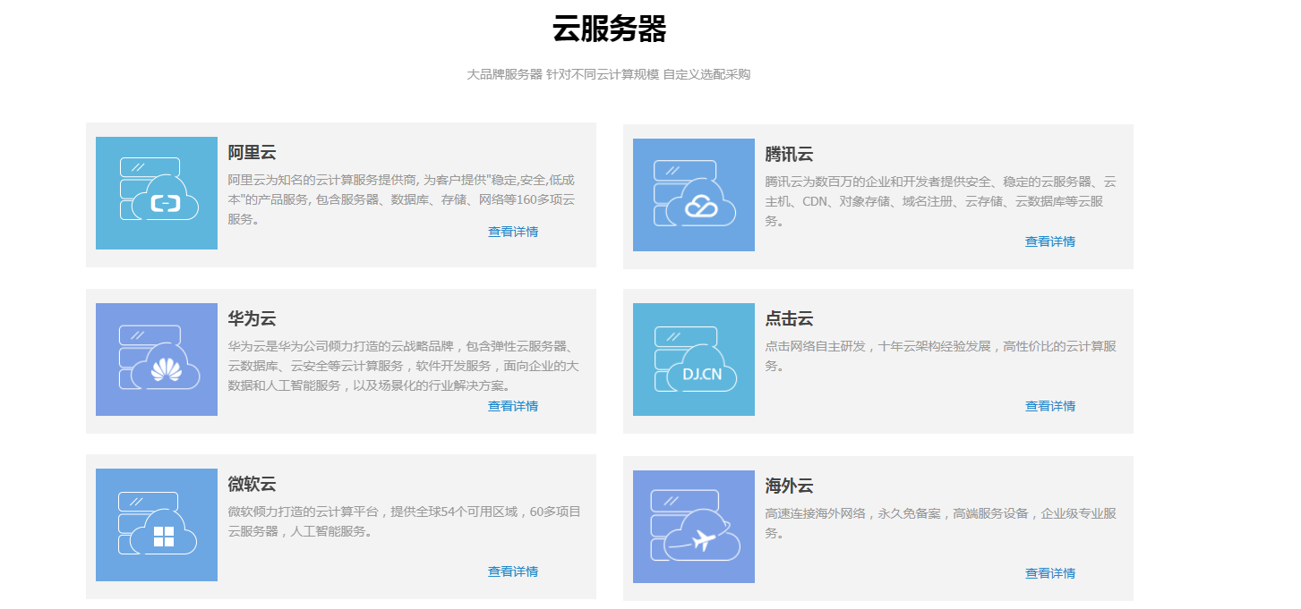The height and width of the screenshot is (609, 1301).
Task: Open 查看详情 link for 点击云
Action: 1050,406
